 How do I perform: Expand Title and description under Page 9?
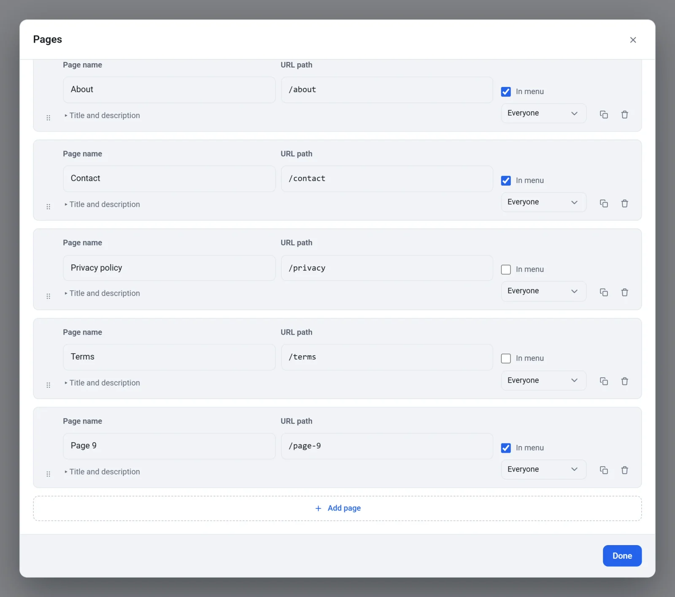(102, 472)
